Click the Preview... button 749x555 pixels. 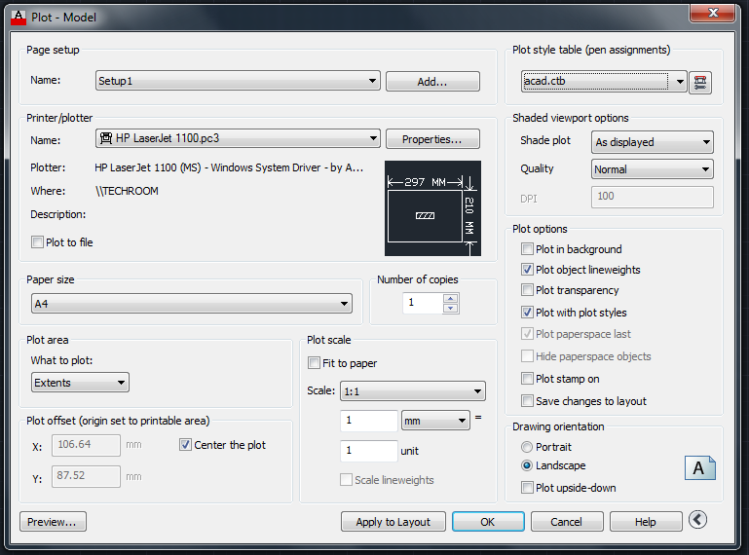(x=53, y=522)
